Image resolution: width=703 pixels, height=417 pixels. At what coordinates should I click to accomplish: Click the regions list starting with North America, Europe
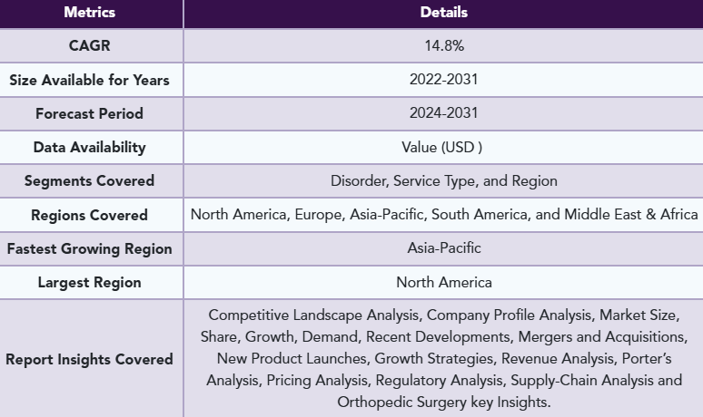(x=443, y=214)
